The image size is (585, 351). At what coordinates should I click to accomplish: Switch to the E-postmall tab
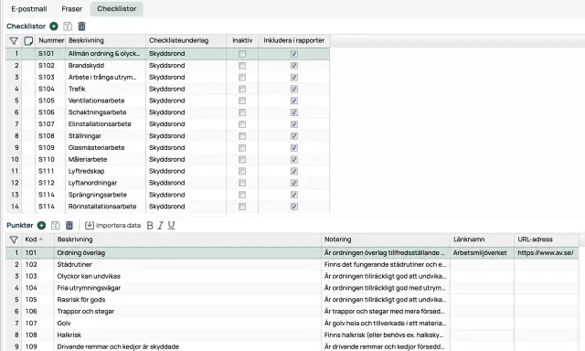(x=29, y=8)
